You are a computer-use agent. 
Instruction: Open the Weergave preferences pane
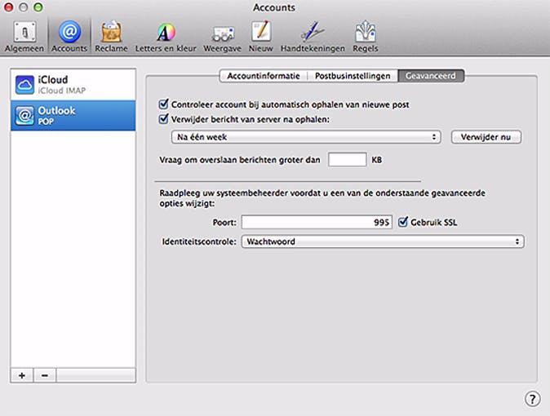pos(222,37)
